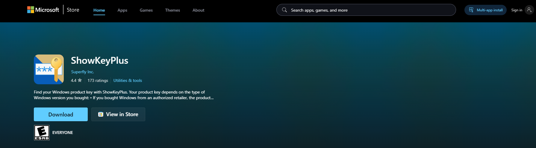Click the Multi-app install button
Image resolution: width=536 pixels, height=148 pixels.
point(485,10)
